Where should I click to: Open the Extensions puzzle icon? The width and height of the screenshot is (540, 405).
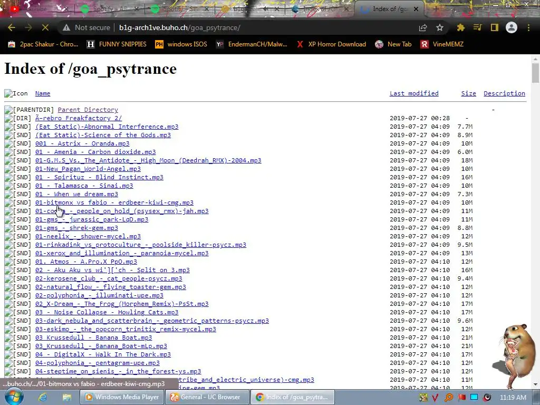[x=461, y=27]
